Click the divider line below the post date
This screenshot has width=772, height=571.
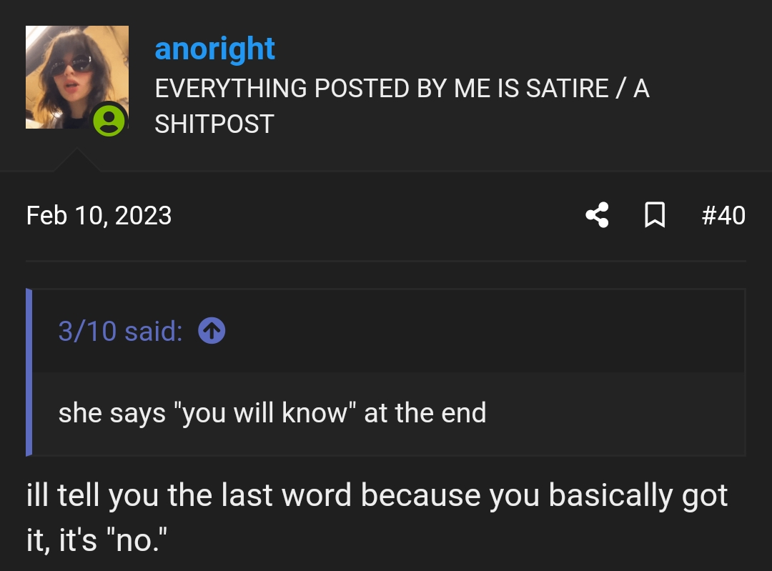[x=386, y=261]
